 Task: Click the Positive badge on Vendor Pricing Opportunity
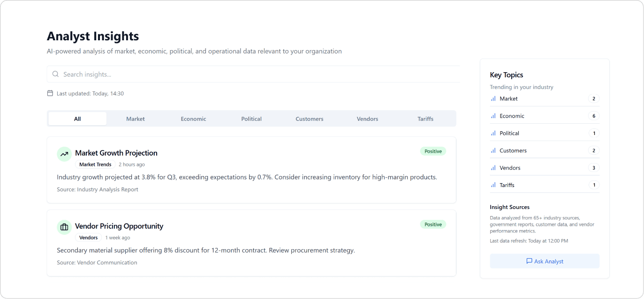[433, 224]
